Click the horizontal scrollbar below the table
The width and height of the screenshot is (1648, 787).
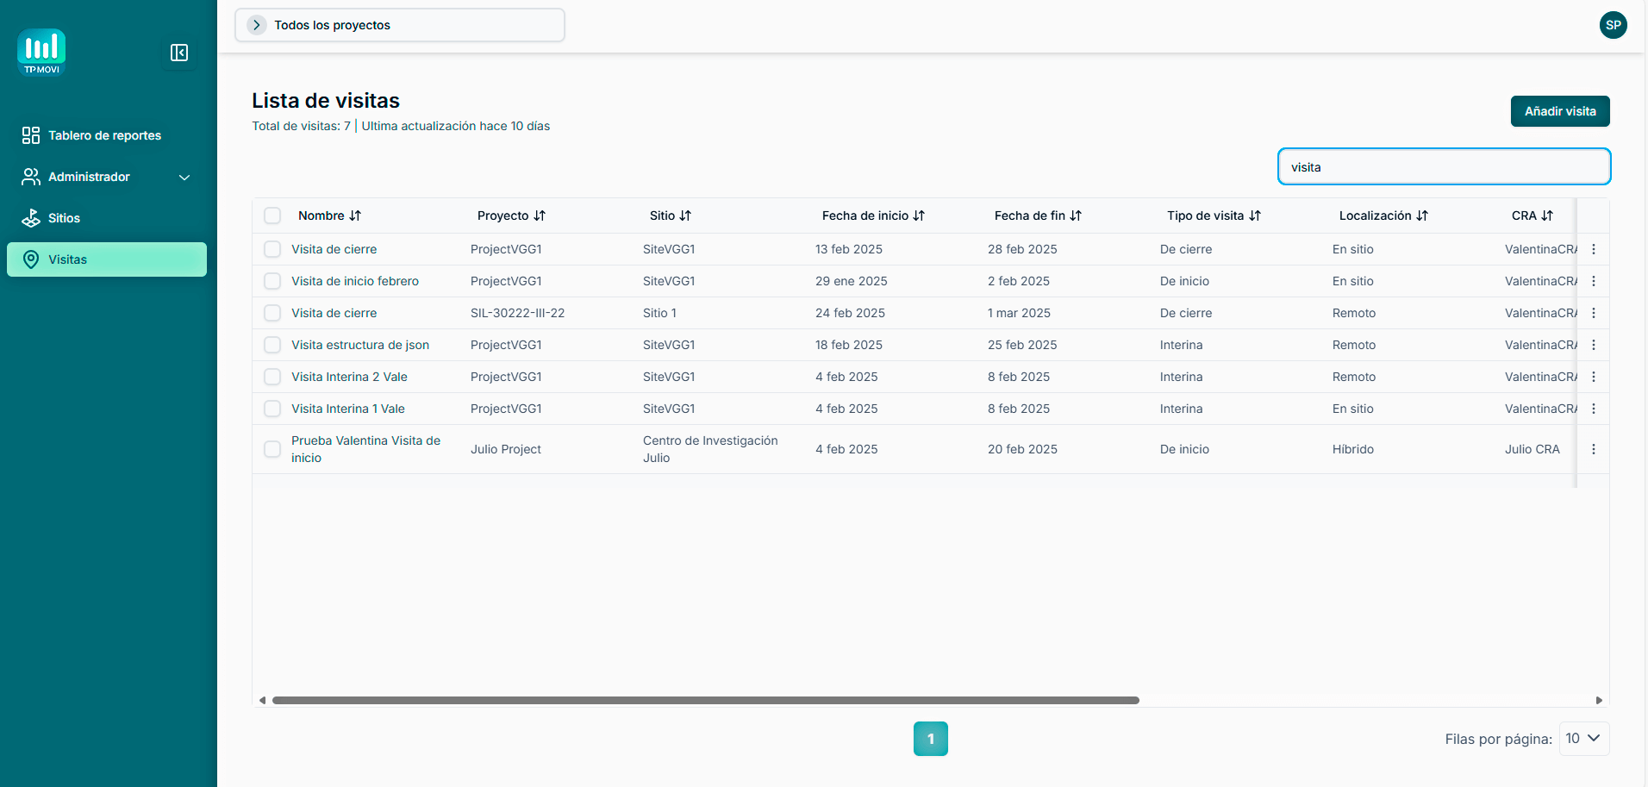(705, 700)
